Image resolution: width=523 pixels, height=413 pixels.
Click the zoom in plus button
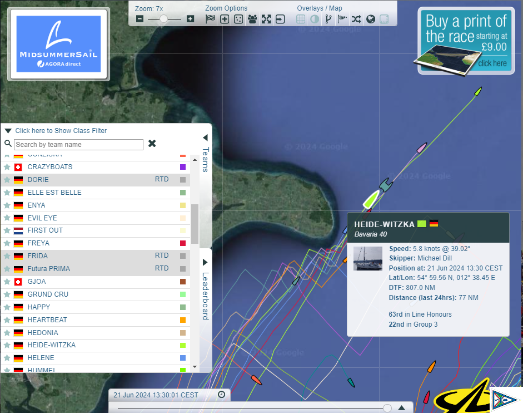tap(191, 19)
